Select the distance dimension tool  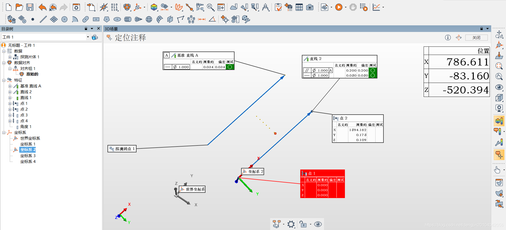point(202,19)
